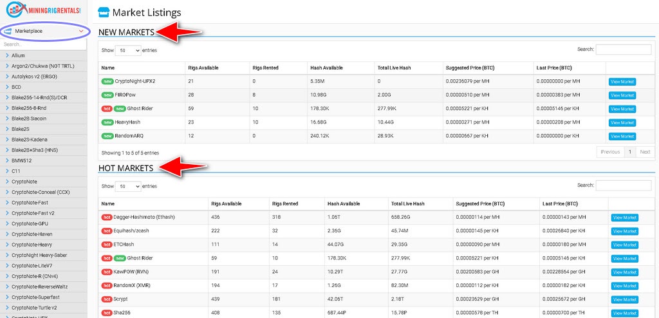Click the new badge beside RandomARQ

coord(107,136)
